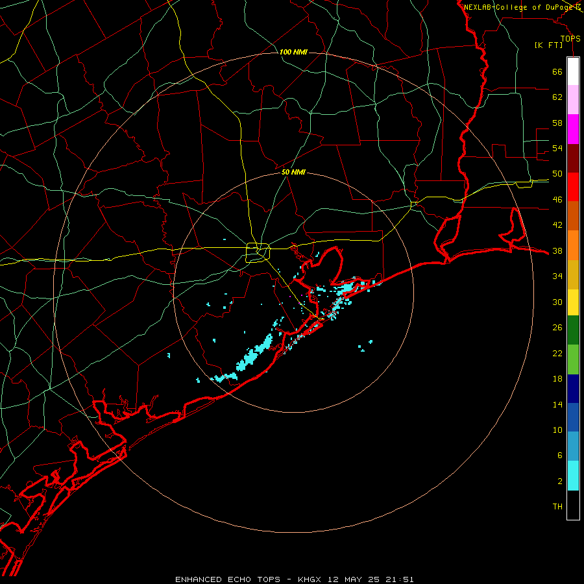This screenshot has height=584, width=584.
Task: Click the bright red legend swatch
Action: (573, 188)
